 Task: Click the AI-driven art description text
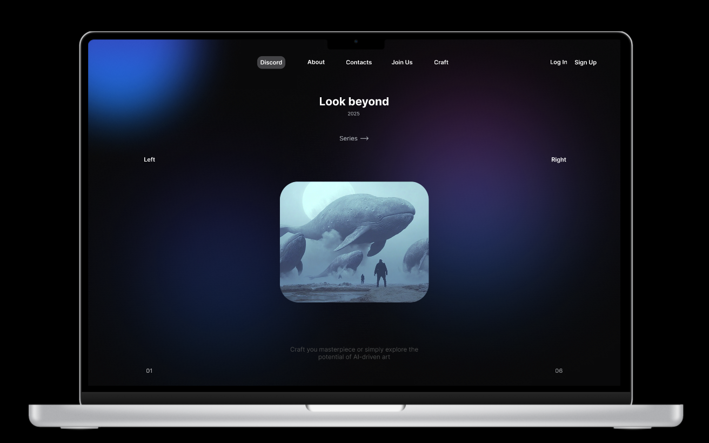click(x=354, y=353)
